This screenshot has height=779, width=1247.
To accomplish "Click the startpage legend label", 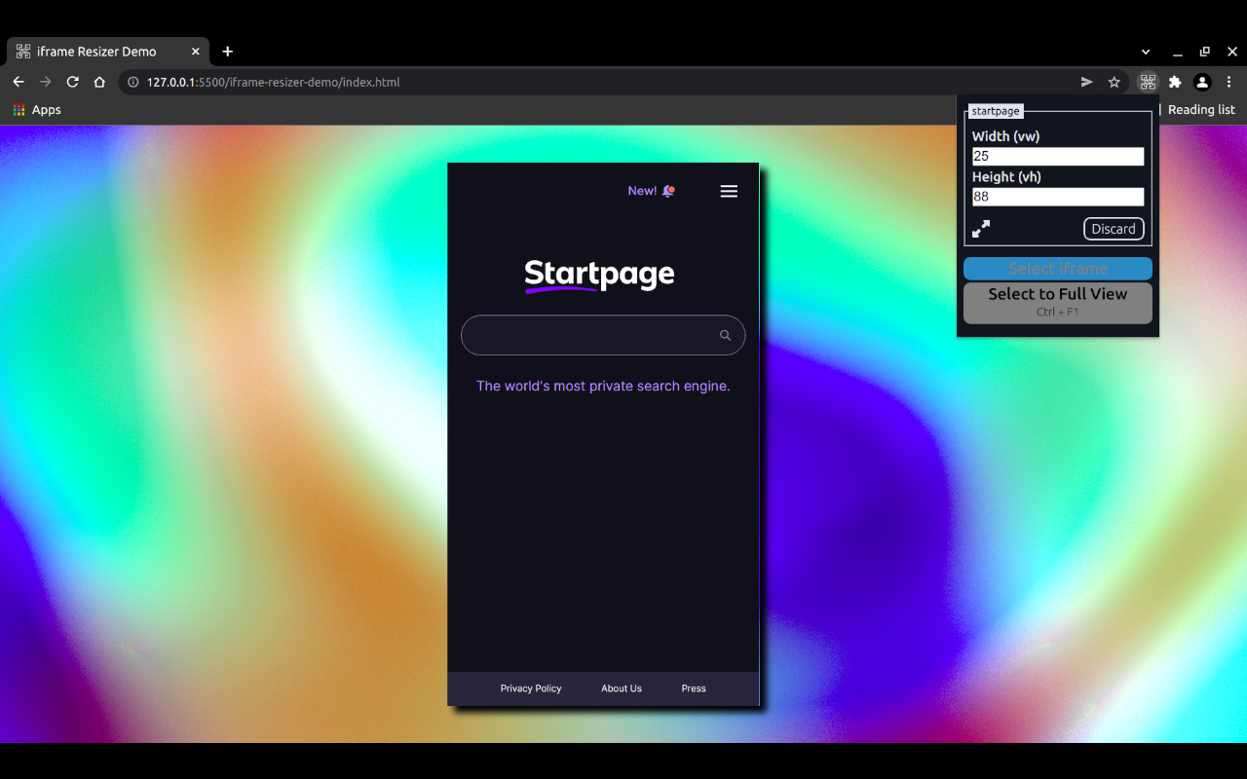I will pyautogui.click(x=996, y=111).
